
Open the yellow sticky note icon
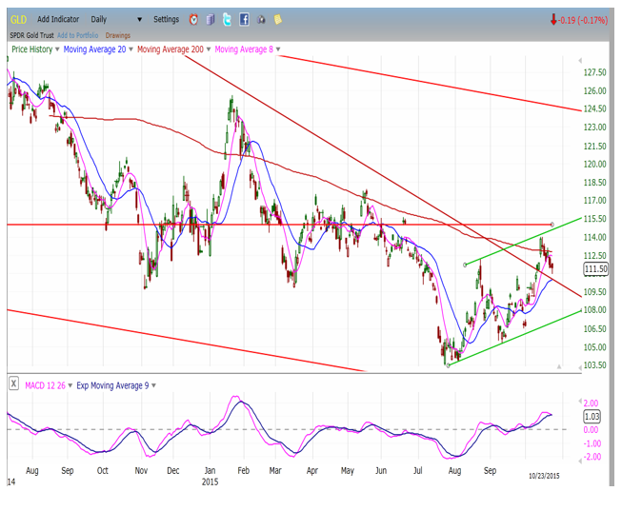coord(278,19)
